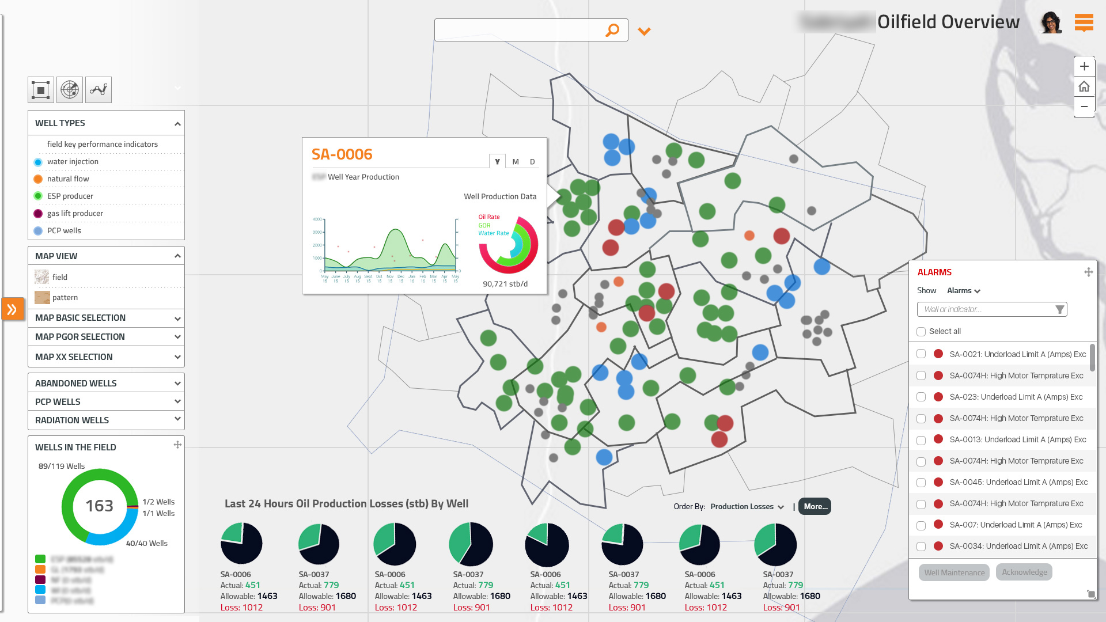
Task: Click the search magnifier icon
Action: (x=612, y=30)
